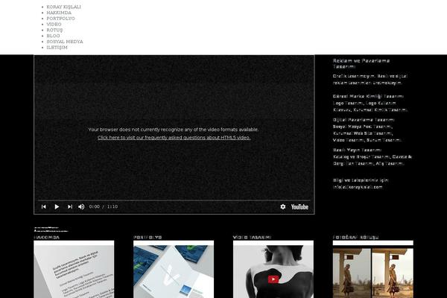Click the Görsel Marka Kimliği Tasarımı text
Screen dimensions: 447x298
[x=368, y=96]
